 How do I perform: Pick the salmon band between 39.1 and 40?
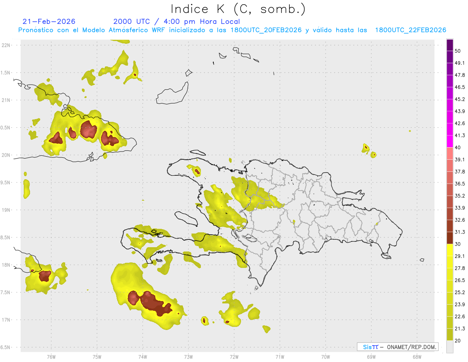(450, 153)
